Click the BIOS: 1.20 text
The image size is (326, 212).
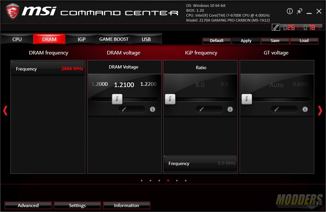pos(195,10)
